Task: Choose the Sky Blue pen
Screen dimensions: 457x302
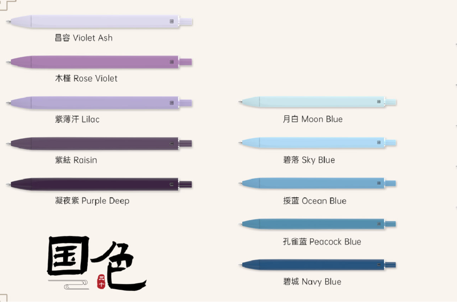Action: click(x=317, y=143)
